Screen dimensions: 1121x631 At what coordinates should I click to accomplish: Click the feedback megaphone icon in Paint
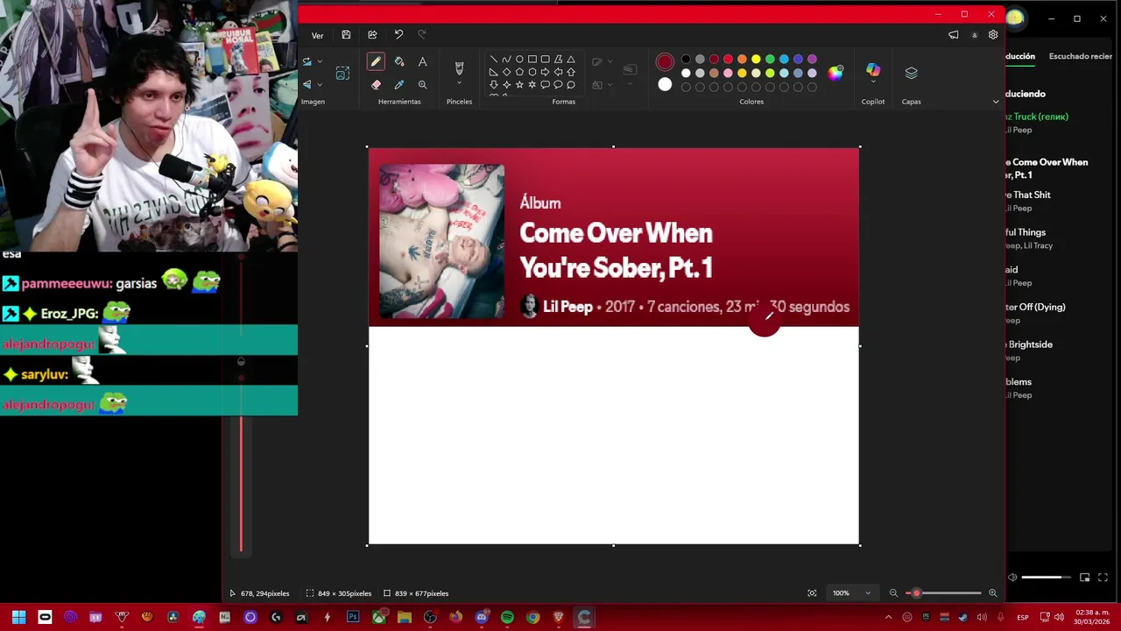[954, 35]
